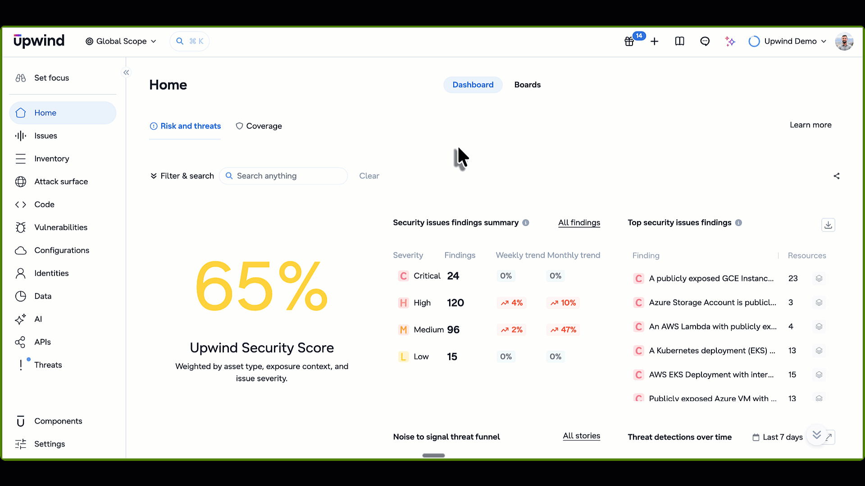Click the share icon
865x486 pixels.
click(x=837, y=176)
